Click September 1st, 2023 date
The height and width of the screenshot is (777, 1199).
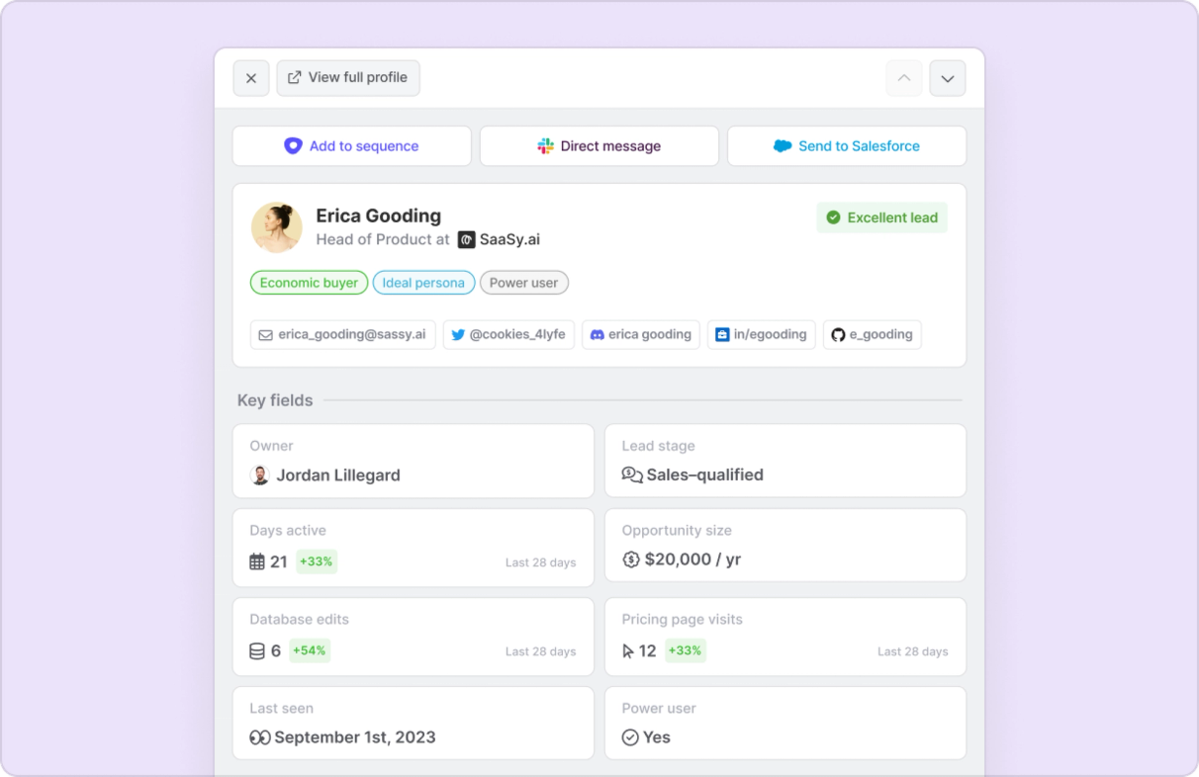pos(355,737)
